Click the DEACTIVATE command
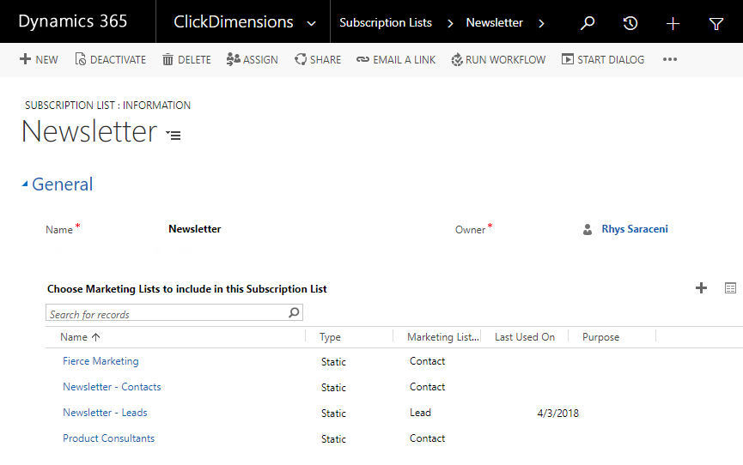The width and height of the screenshot is (743, 465). pyautogui.click(x=111, y=60)
